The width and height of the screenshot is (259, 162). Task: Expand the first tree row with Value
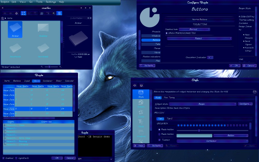point(4,125)
